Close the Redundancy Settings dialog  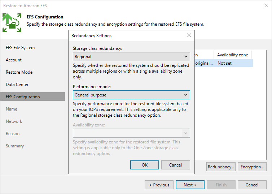[x=189, y=35]
